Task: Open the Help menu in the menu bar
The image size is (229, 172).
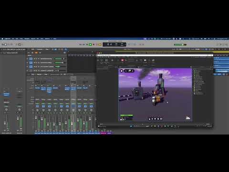Action: pos(55,39)
